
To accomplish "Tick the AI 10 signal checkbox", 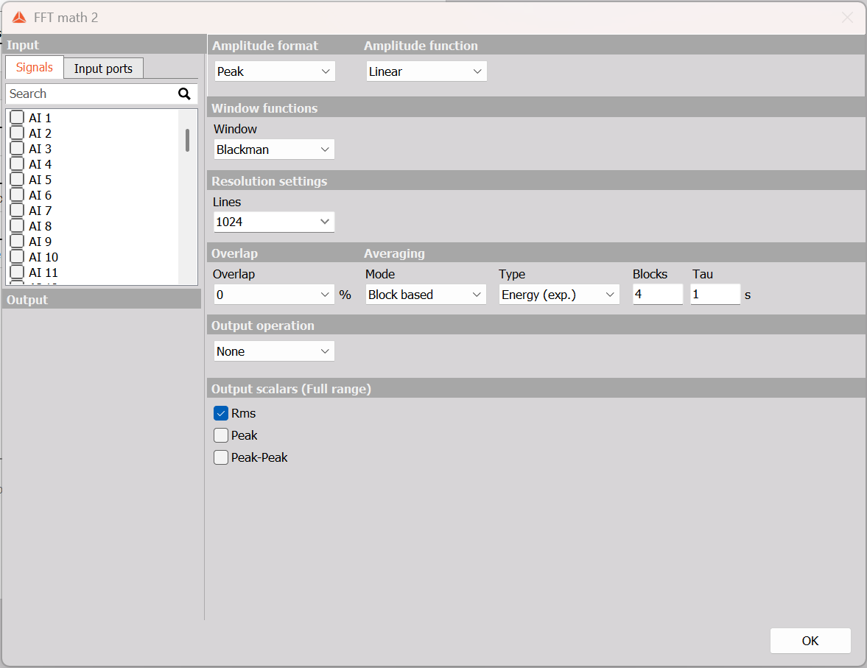I will tap(17, 256).
